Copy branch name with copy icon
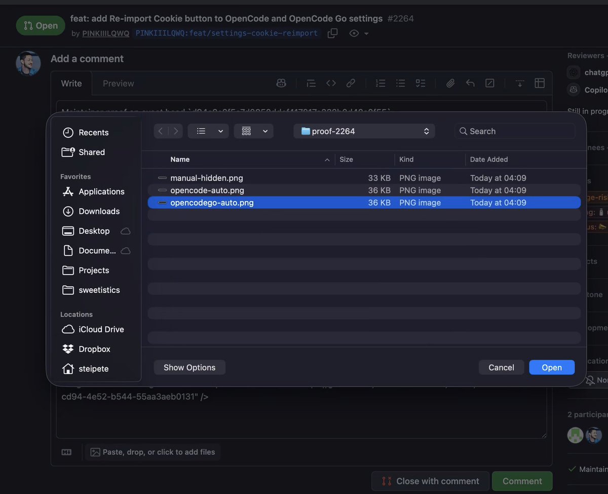Screen dimensions: 608x494 [x=332, y=33]
